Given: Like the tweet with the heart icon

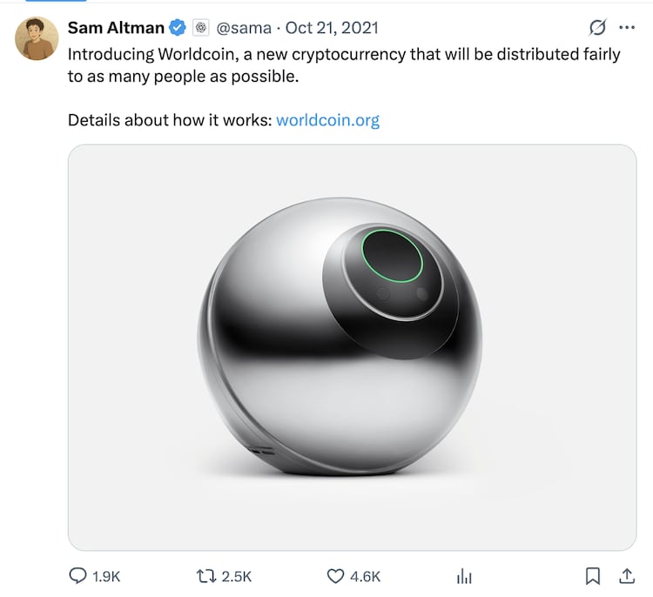Looking at the screenshot, I should [335, 575].
